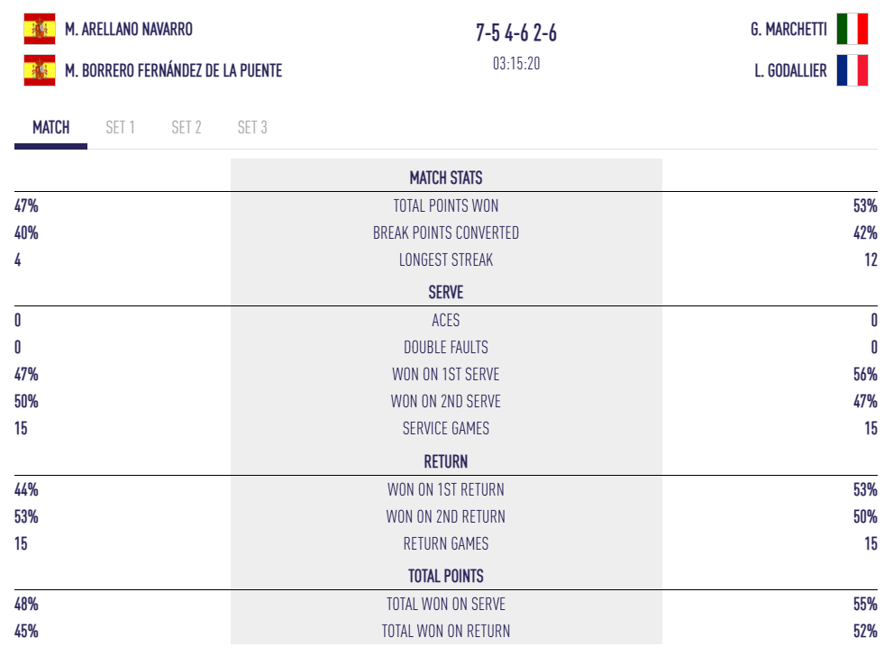The width and height of the screenshot is (893, 656).
Task: Switch to the MATCH tab
Action: (x=50, y=127)
